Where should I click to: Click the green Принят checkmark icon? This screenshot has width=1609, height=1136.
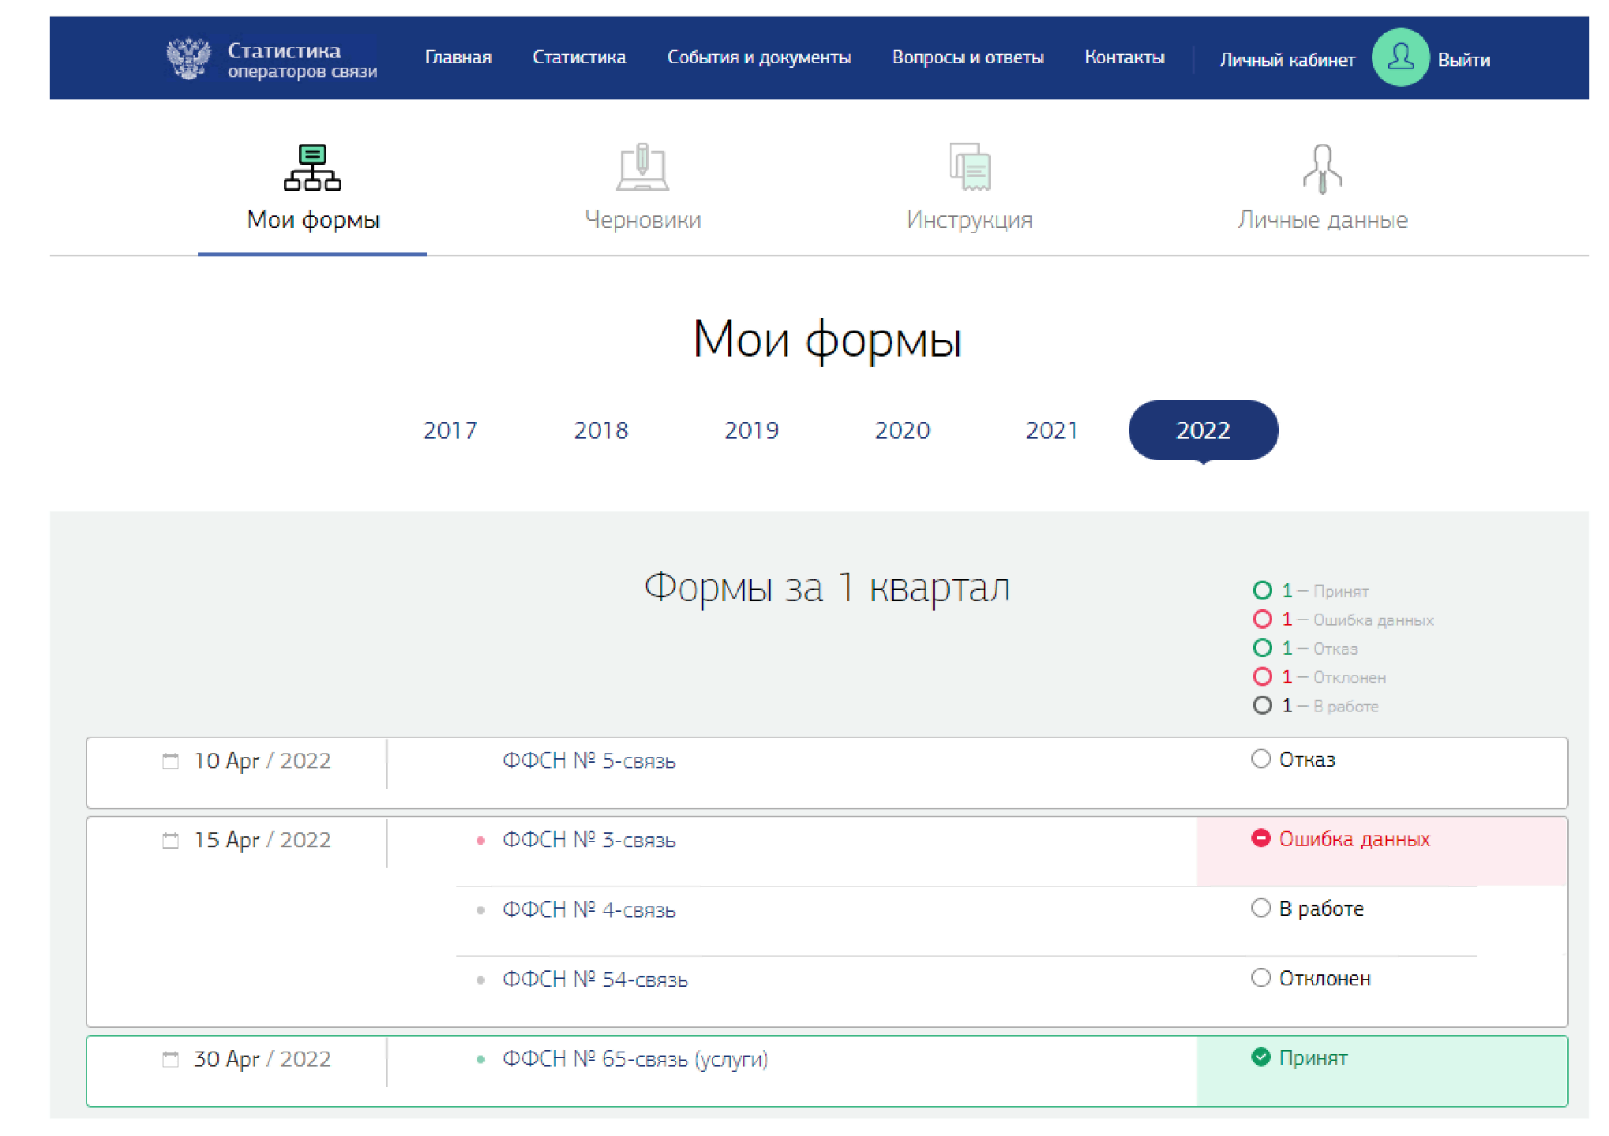point(1261,1058)
